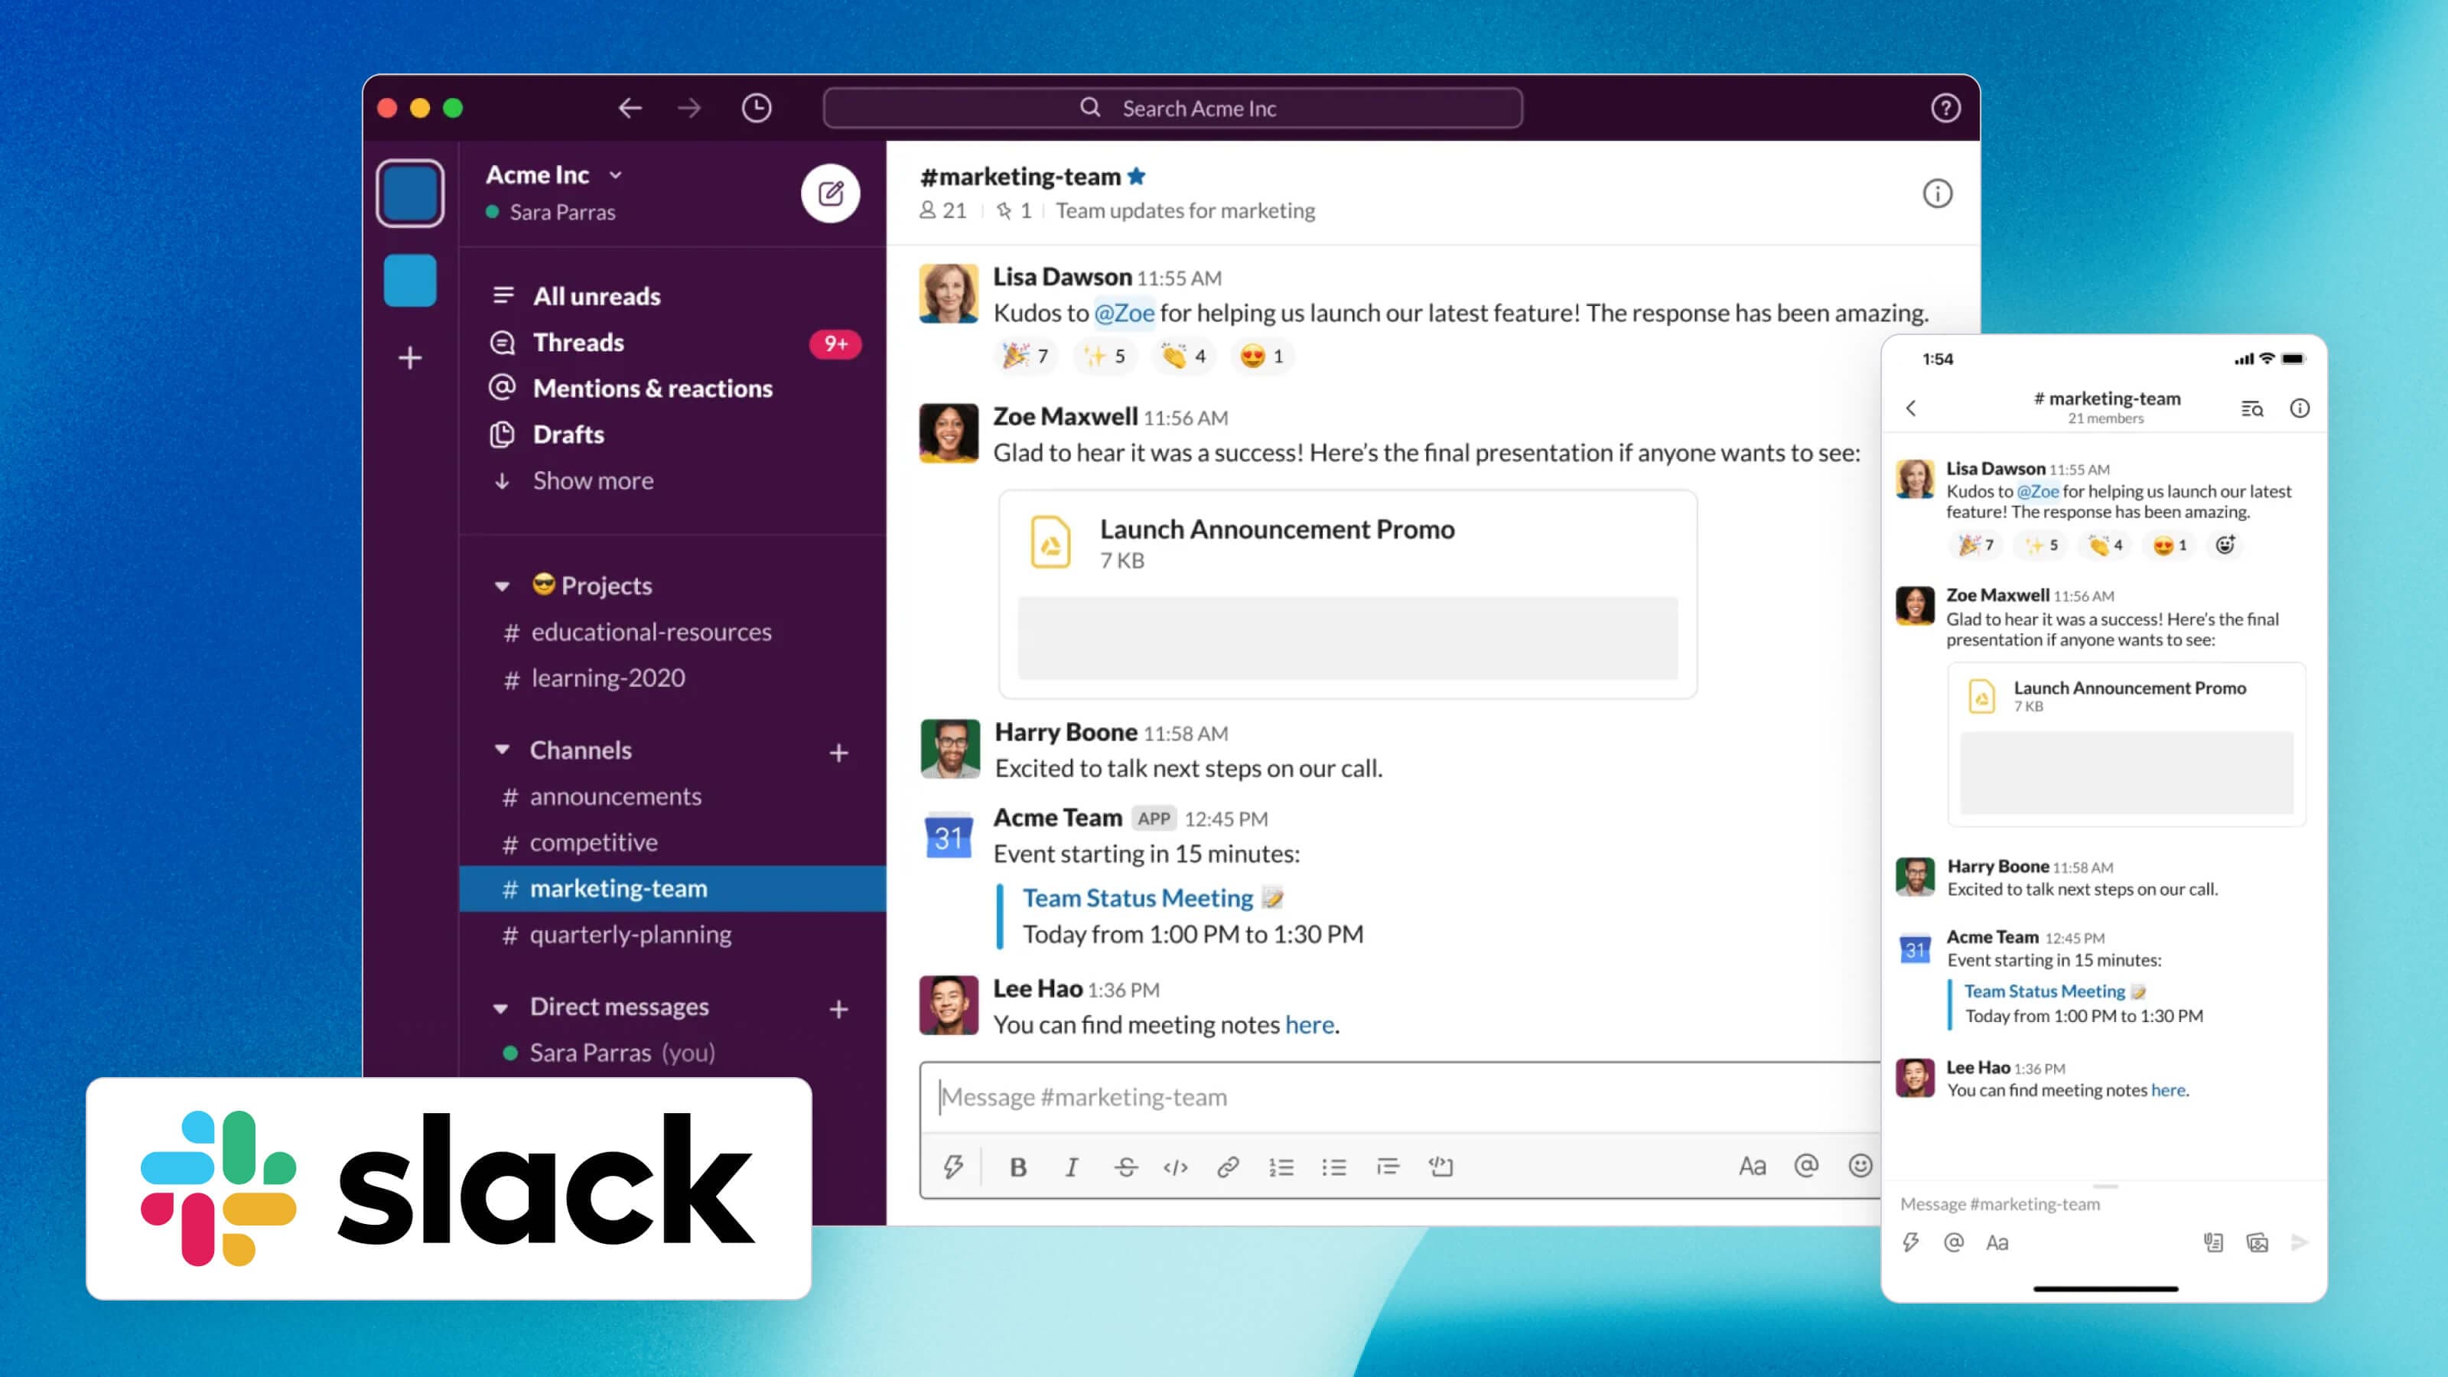Open the emoji picker smiley icon
2448x1377 pixels.
pyautogui.click(x=1860, y=1166)
